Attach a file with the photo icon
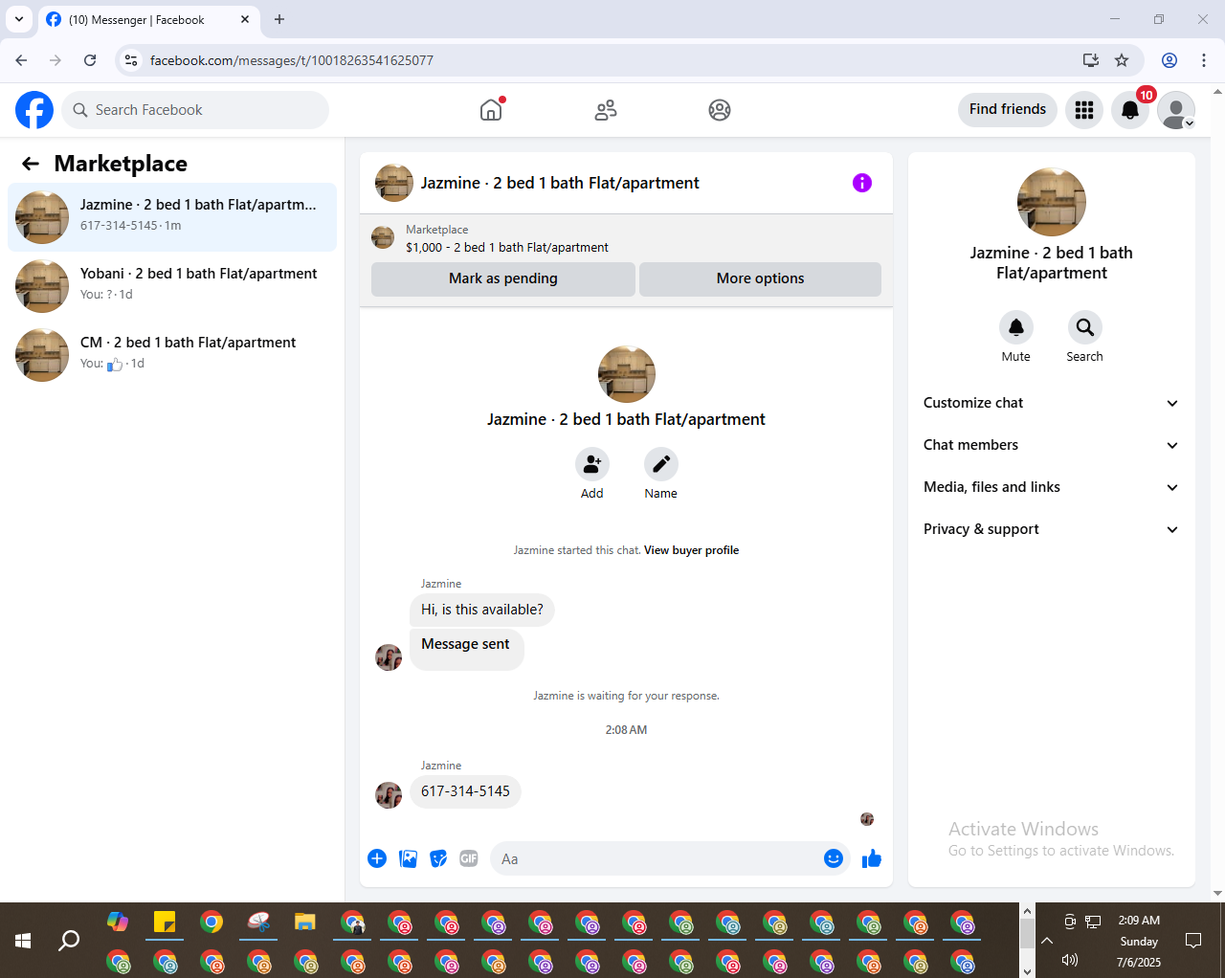 point(409,858)
